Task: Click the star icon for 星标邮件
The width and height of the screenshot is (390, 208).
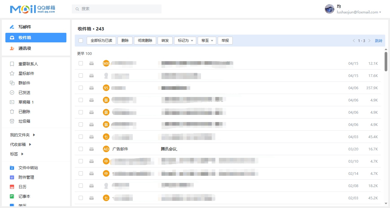Action: [x=12, y=73]
